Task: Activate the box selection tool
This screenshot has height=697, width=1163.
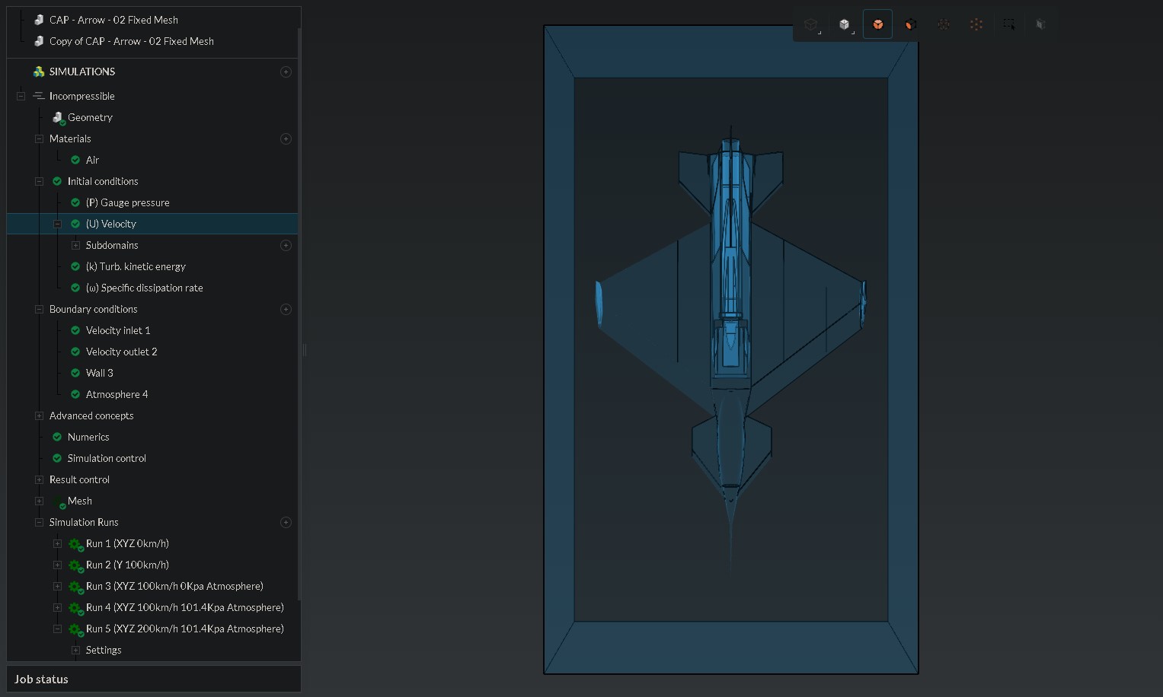Action: click(1009, 24)
